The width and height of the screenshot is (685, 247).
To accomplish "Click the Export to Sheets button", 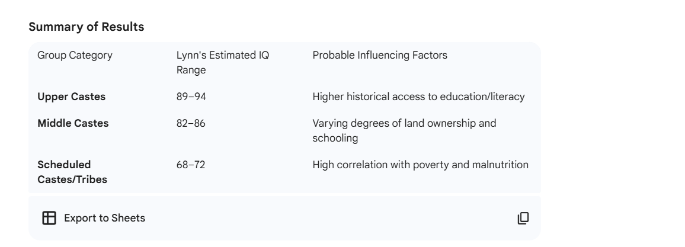I will click(x=94, y=218).
